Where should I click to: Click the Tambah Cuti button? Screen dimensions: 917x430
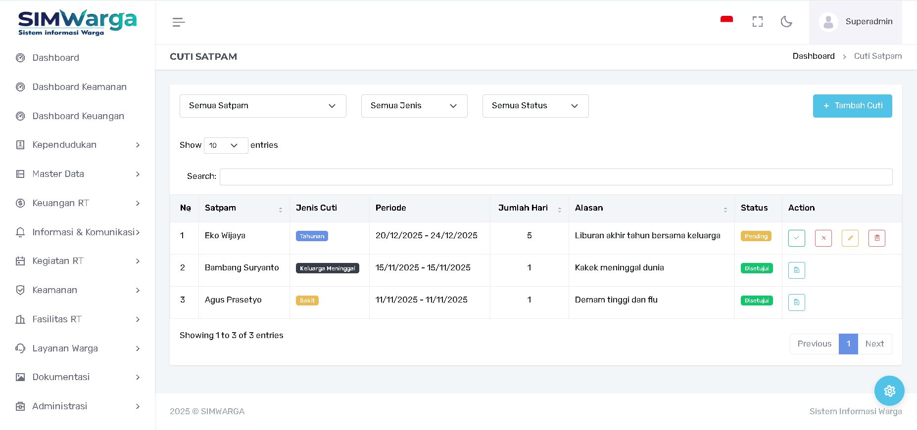coord(852,106)
